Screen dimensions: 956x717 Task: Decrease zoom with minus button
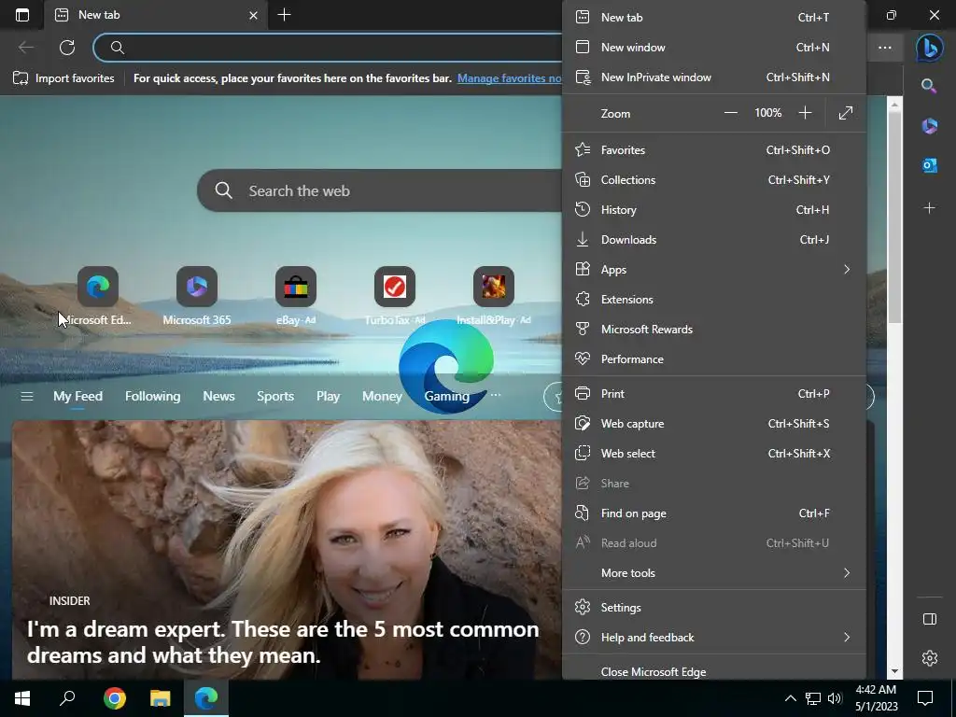click(x=730, y=113)
